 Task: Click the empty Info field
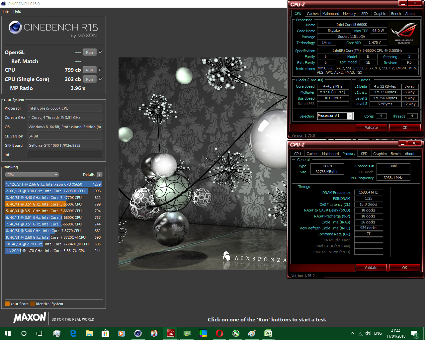pyautogui.click(x=64, y=155)
